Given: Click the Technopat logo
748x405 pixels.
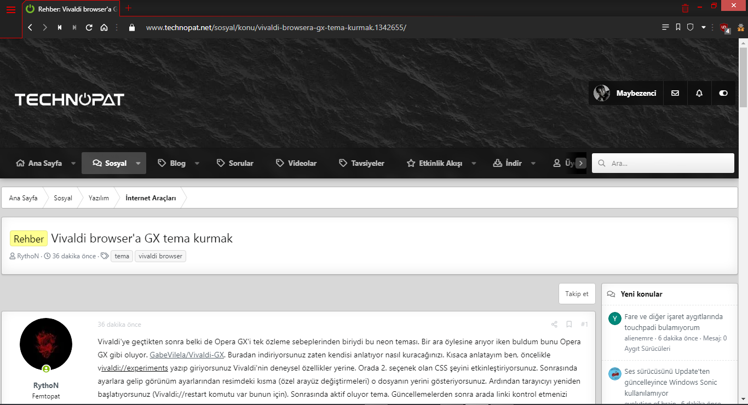Looking at the screenshot, I should coord(70,100).
